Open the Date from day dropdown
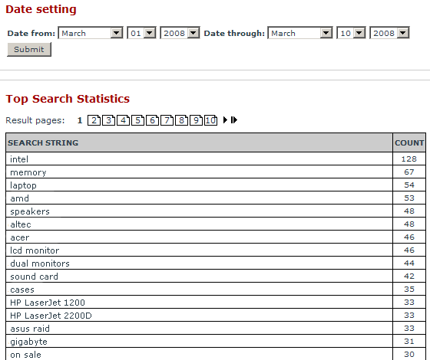 [141, 33]
